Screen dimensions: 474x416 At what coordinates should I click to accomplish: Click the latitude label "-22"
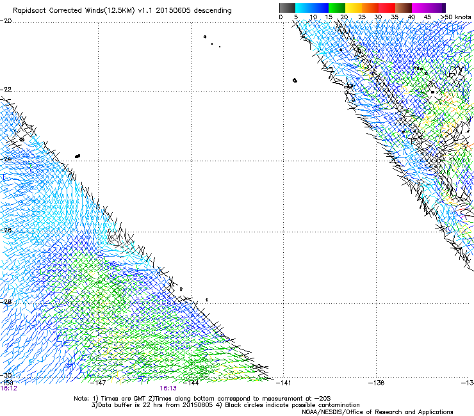tap(6, 90)
